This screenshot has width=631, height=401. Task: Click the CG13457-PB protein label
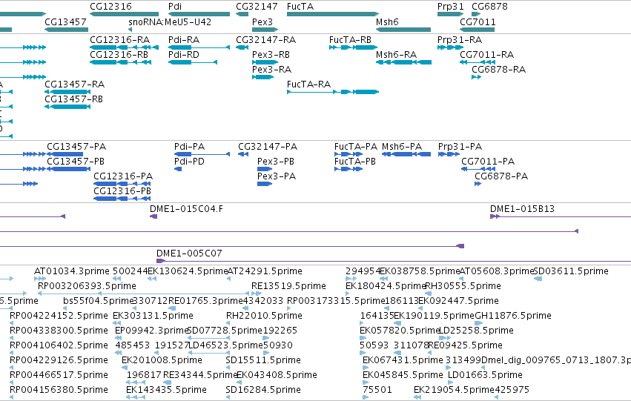[76, 162]
